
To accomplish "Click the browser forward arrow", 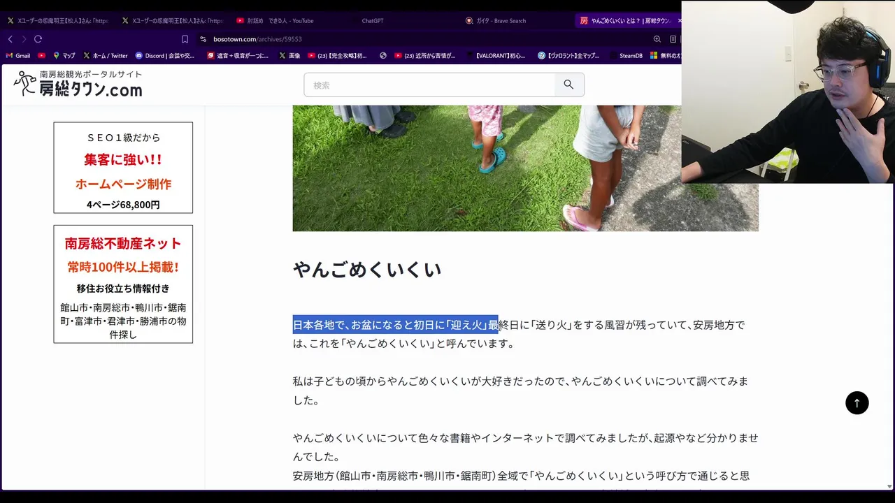I will (24, 39).
